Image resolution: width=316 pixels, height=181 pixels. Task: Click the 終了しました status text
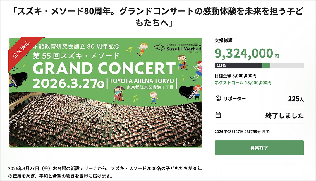tap(284, 115)
